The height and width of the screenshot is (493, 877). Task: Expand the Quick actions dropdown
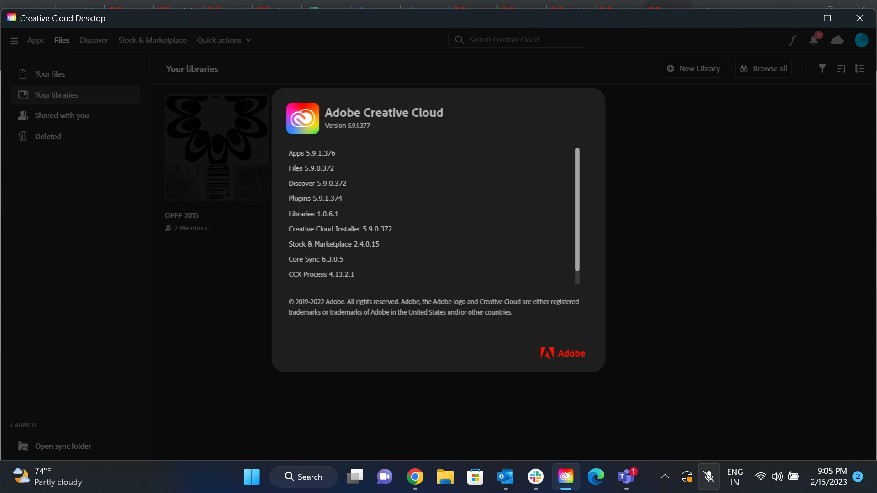point(224,40)
